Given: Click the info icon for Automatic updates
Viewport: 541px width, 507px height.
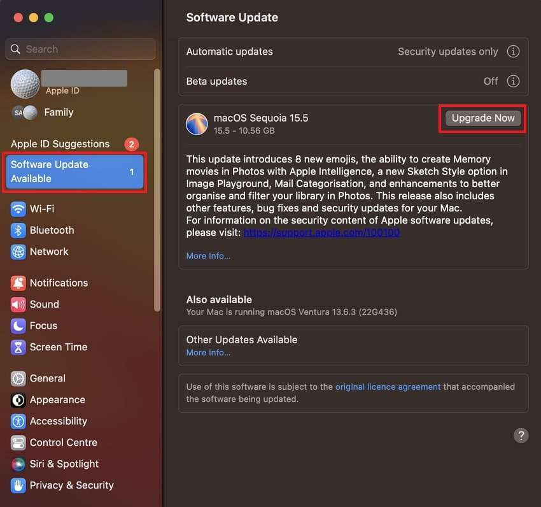Looking at the screenshot, I should (x=513, y=52).
